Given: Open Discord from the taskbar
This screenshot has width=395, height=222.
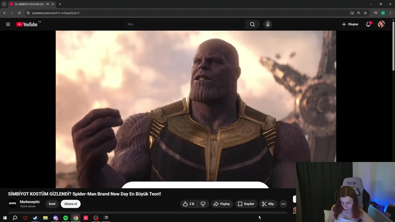Looking at the screenshot, I should (x=56, y=218).
